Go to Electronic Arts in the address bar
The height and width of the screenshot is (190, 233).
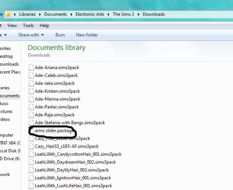coord(90,14)
